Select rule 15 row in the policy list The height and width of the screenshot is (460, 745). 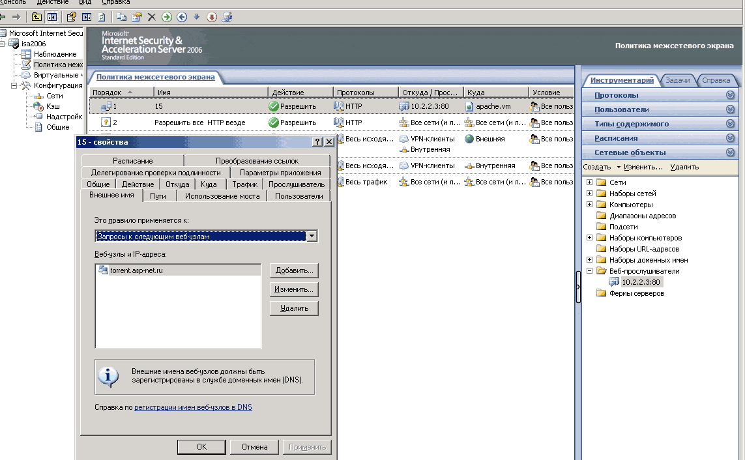(332, 106)
